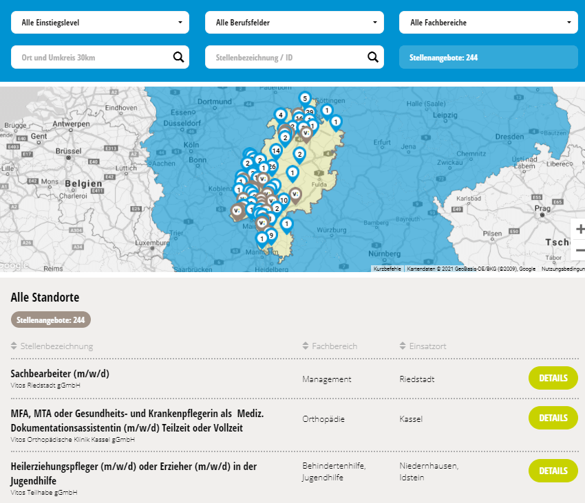
Task: Click the magnifier icon in the Stellenbezeichnung/ID field
Action: (x=373, y=56)
